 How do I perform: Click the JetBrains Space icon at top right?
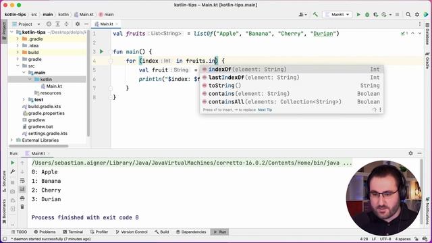pyautogui.click(x=426, y=15)
